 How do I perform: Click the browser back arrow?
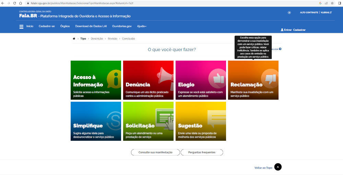tap(3, 3)
